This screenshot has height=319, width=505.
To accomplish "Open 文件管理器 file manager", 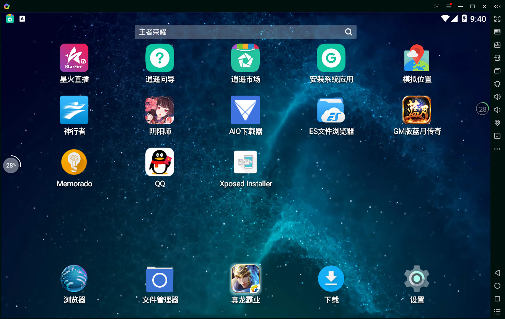I will [160, 279].
